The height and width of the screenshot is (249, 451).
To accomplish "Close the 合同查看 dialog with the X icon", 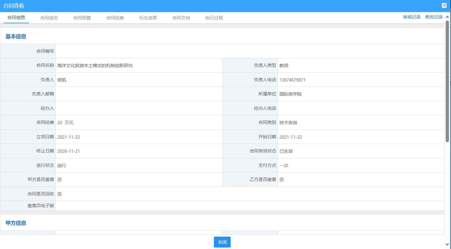I will (444, 5).
